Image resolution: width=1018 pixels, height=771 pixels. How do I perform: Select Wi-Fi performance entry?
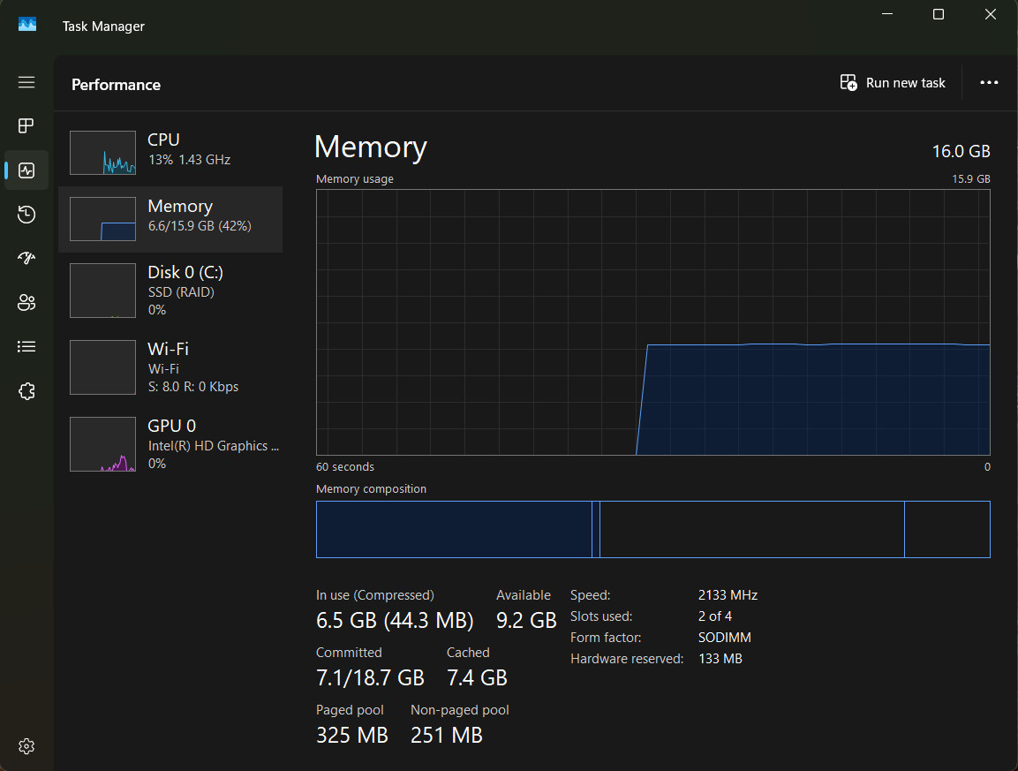(x=170, y=367)
